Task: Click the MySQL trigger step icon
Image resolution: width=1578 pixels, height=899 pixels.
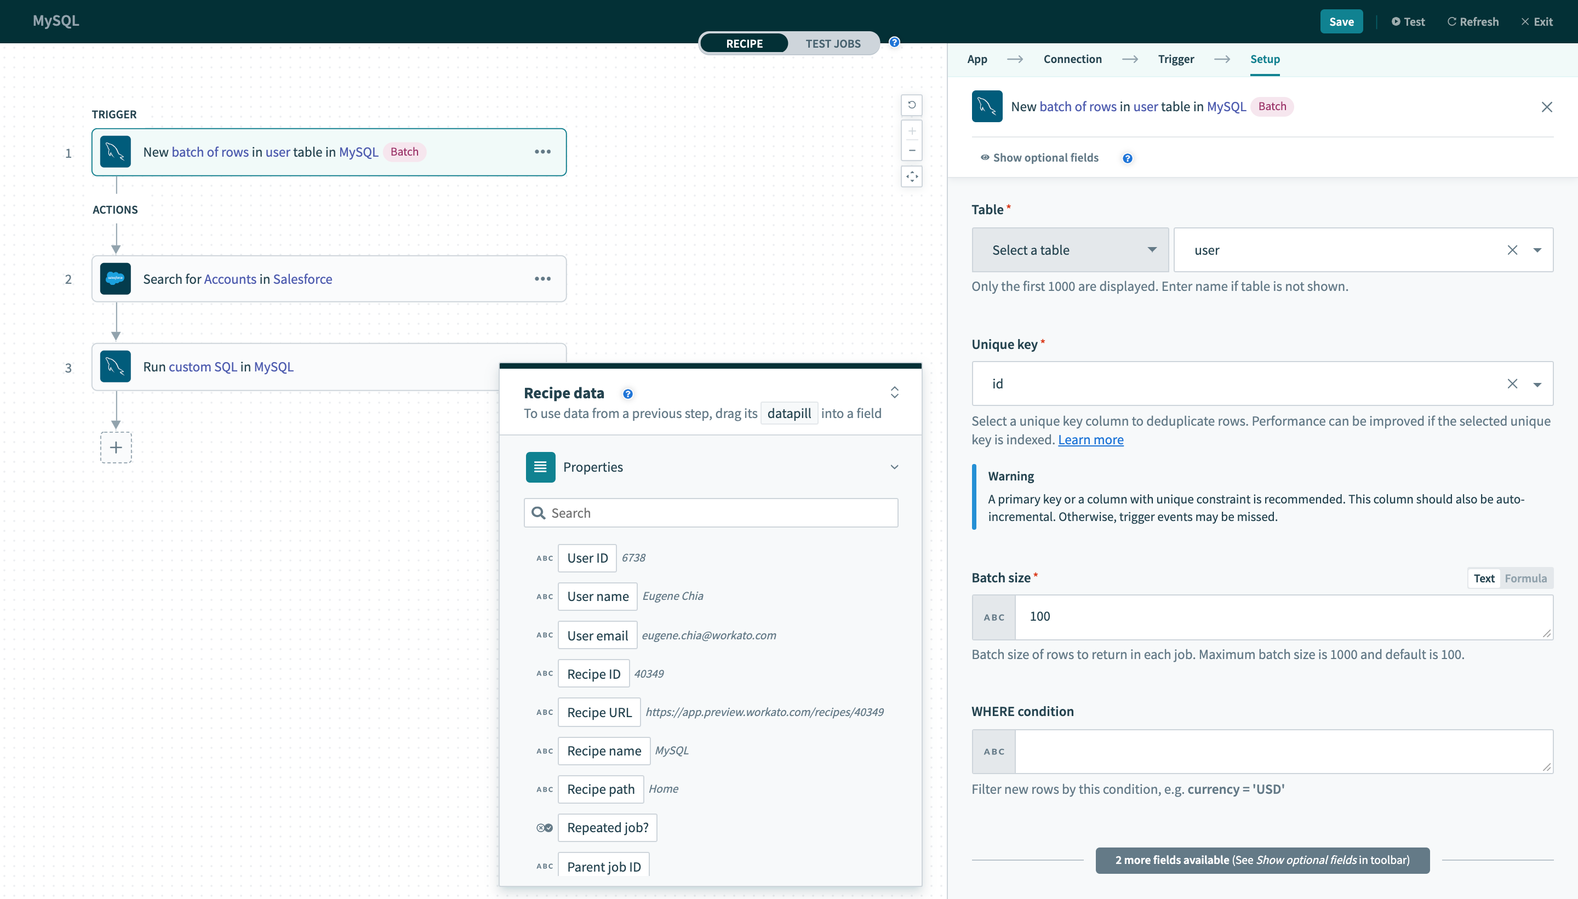Action: 115,152
